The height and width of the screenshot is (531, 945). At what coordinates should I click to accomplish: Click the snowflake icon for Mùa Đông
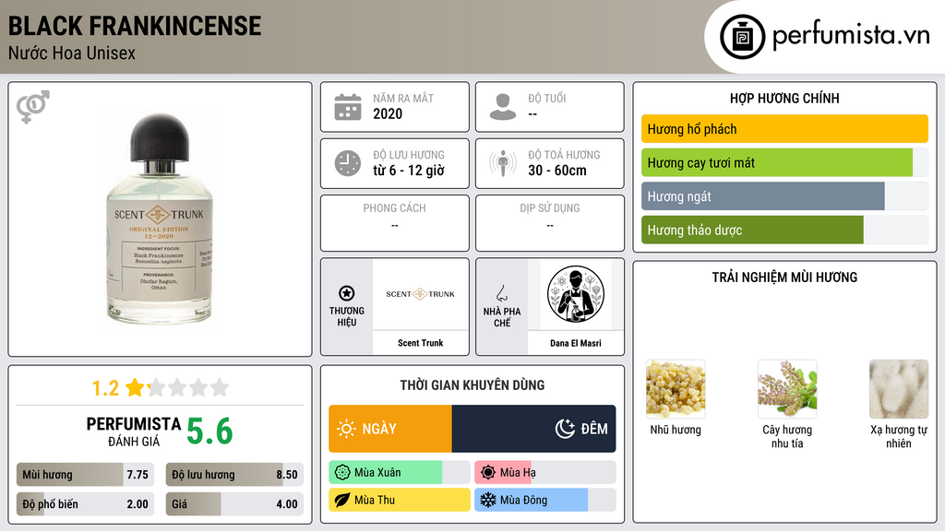click(x=488, y=500)
